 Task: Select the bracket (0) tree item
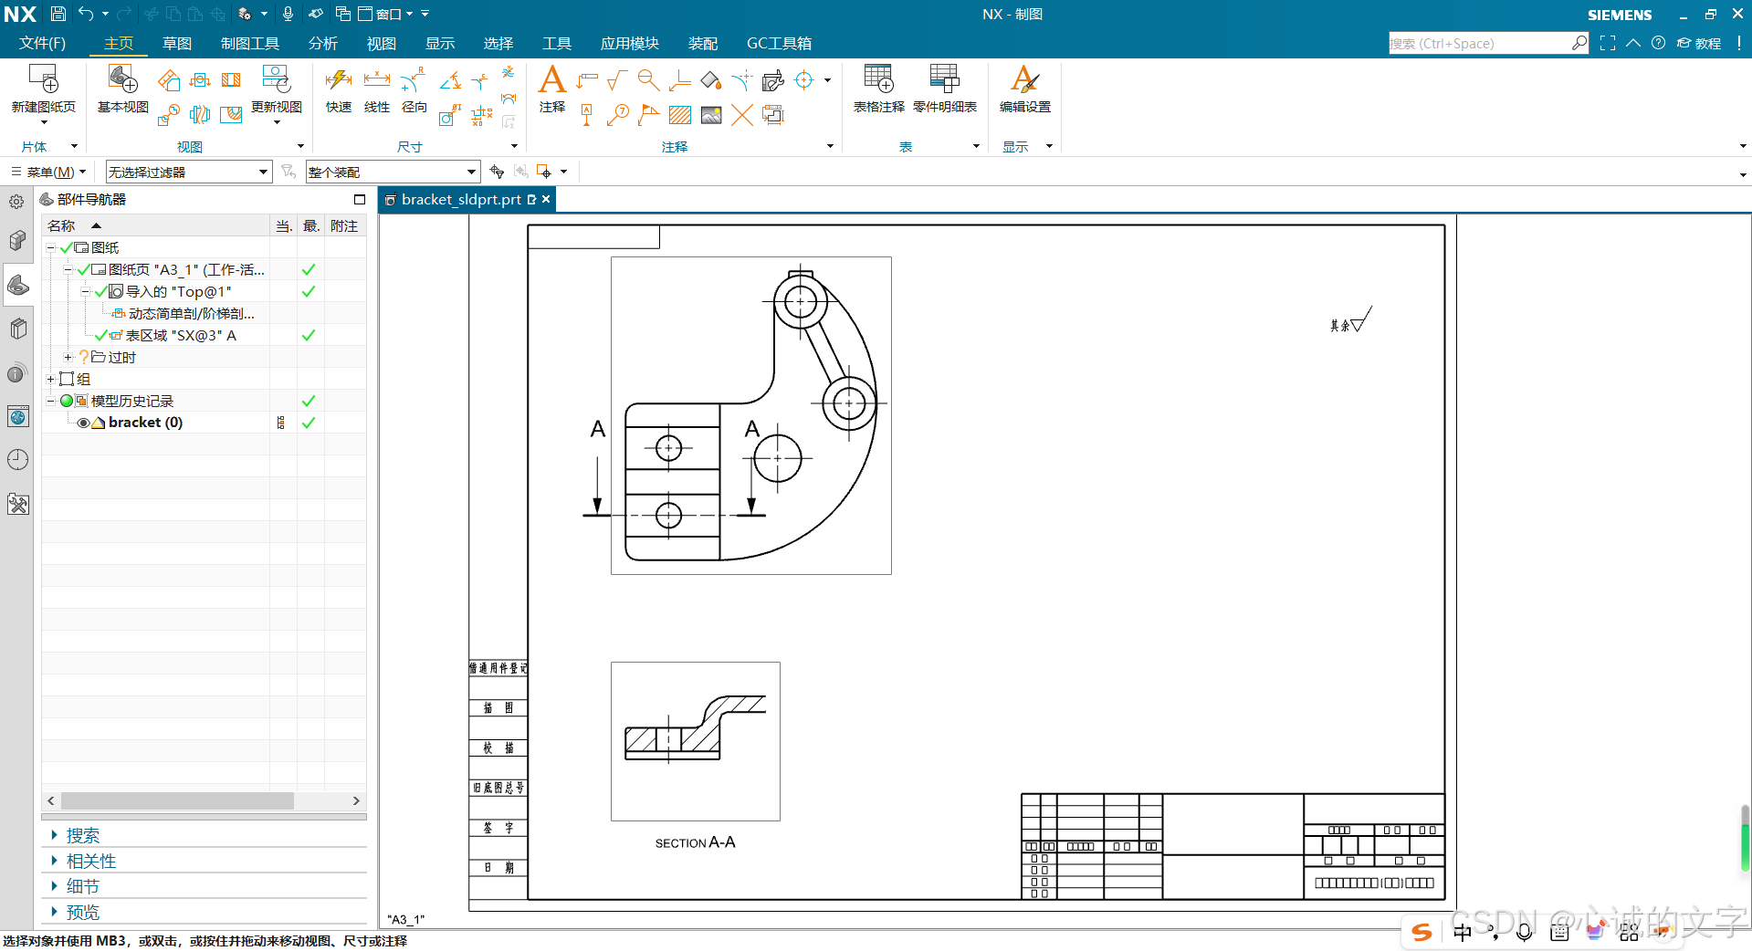pyautogui.click(x=145, y=423)
